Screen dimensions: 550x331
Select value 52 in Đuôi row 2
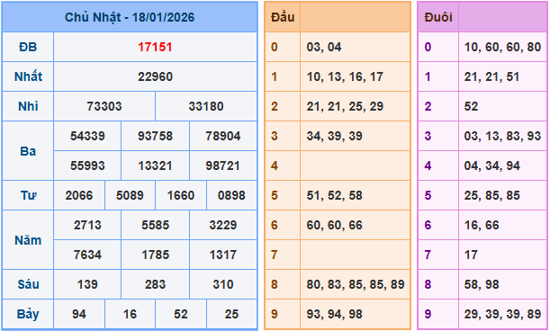coord(471,106)
